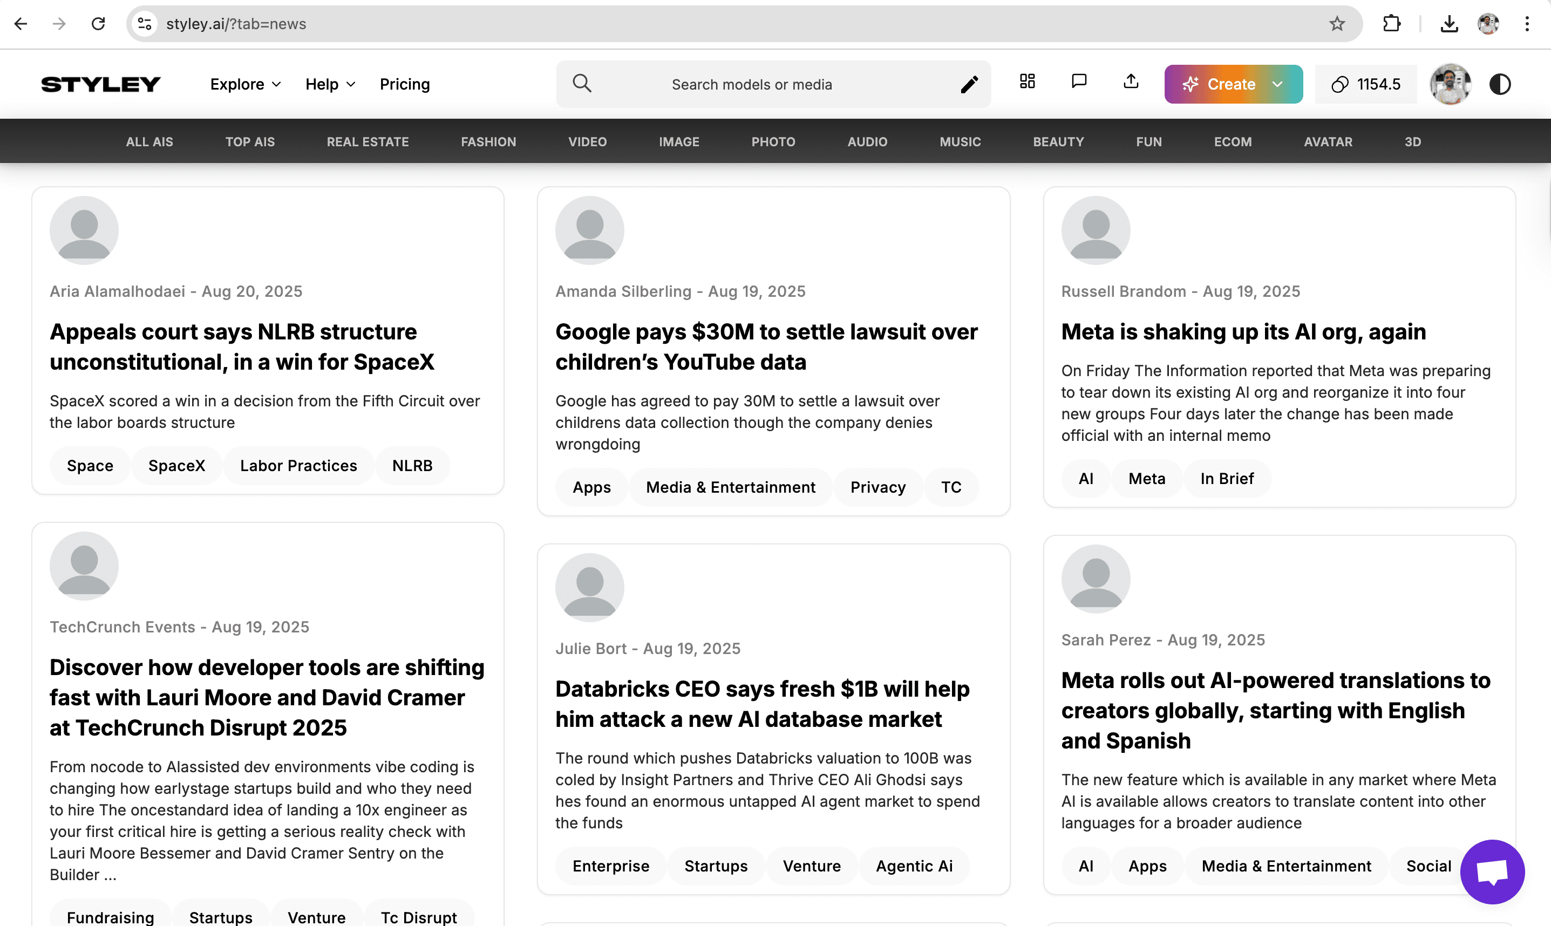Click the magnifier search icon
Image resolution: width=1551 pixels, height=926 pixels.
coord(581,84)
